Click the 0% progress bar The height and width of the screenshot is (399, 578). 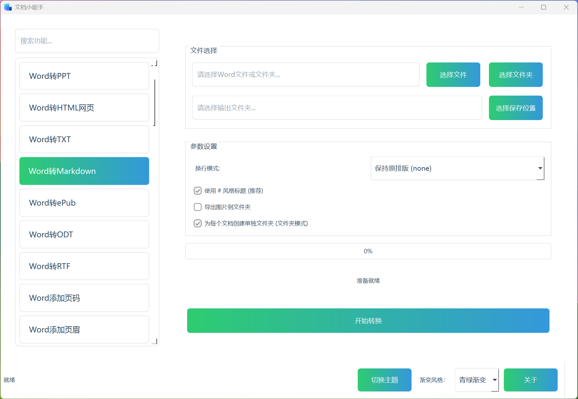point(368,251)
